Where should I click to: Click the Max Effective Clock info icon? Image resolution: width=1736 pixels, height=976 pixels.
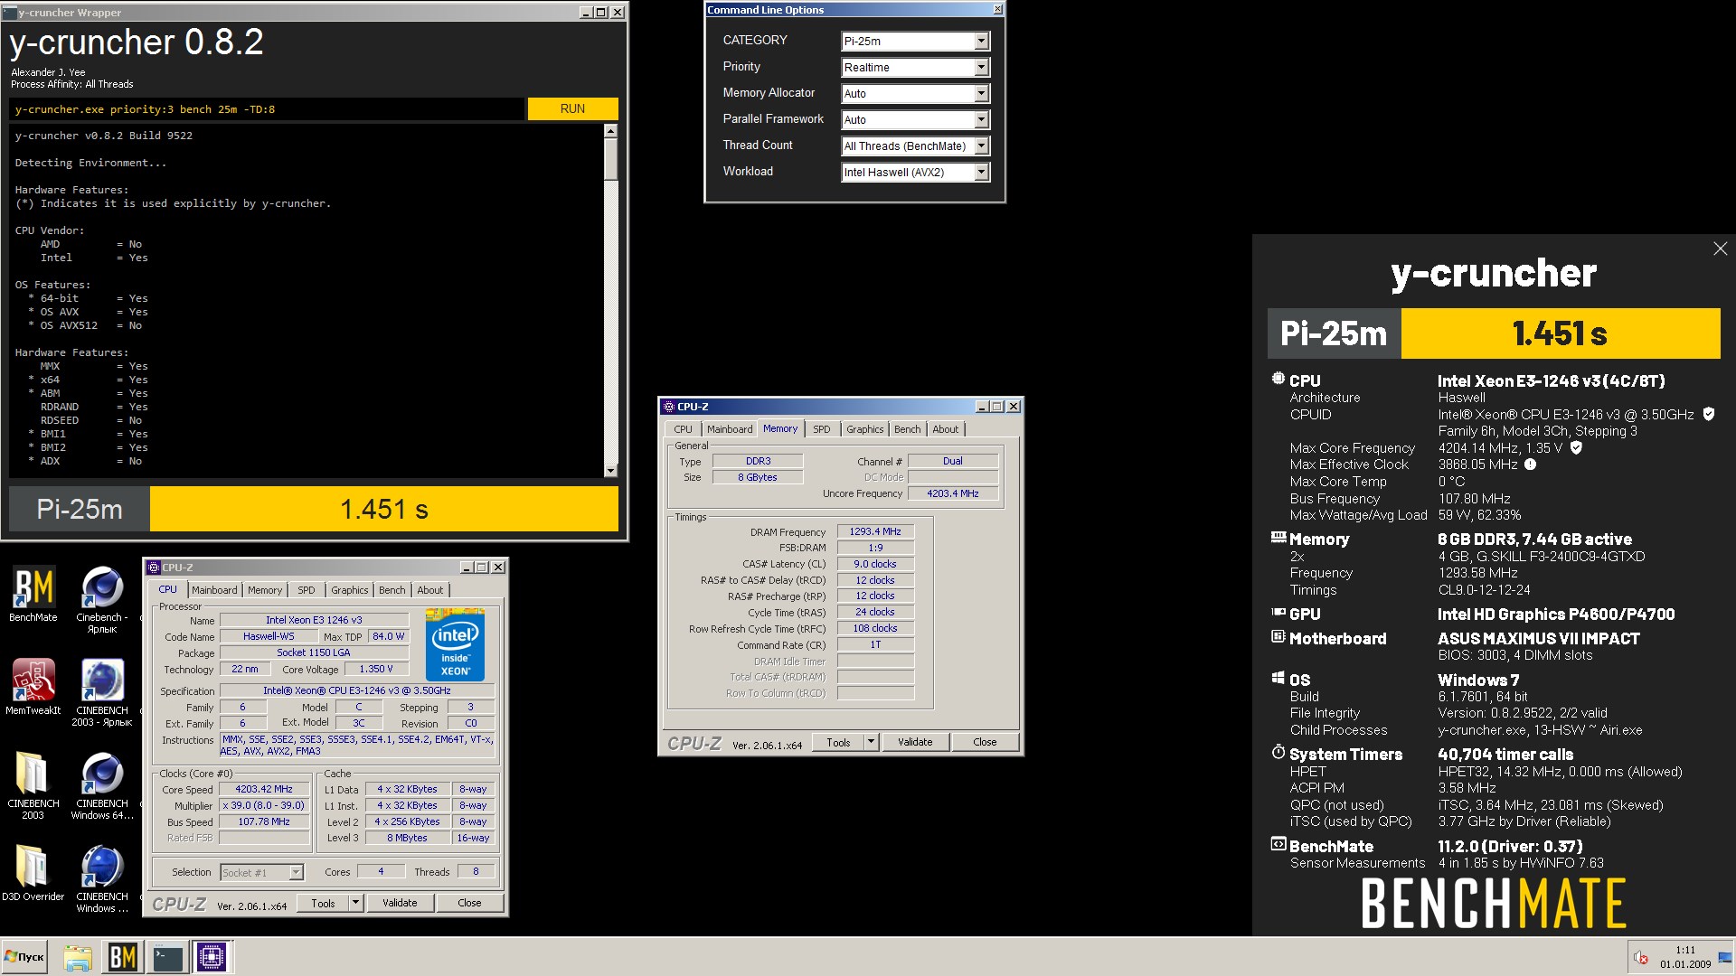(1530, 465)
